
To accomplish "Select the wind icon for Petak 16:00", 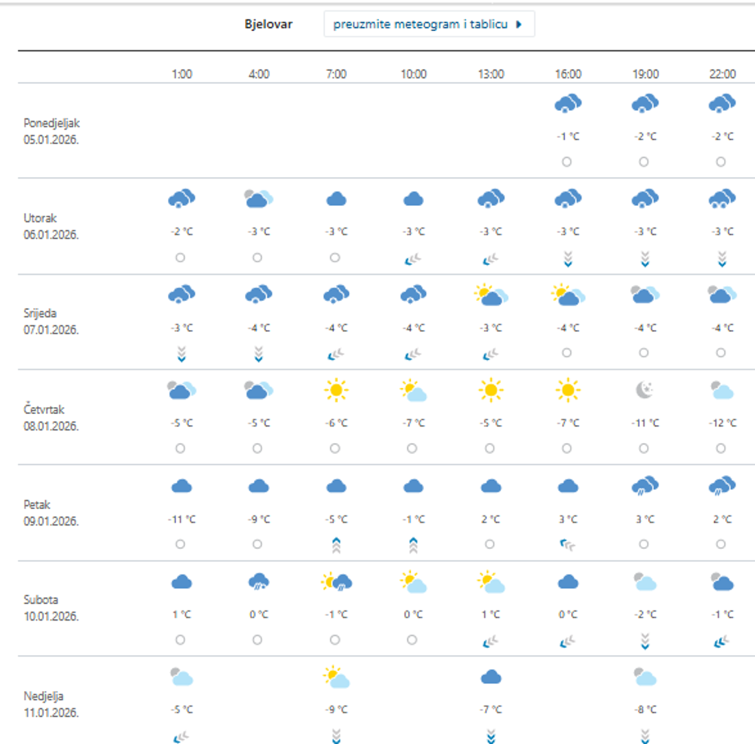I will tap(567, 544).
